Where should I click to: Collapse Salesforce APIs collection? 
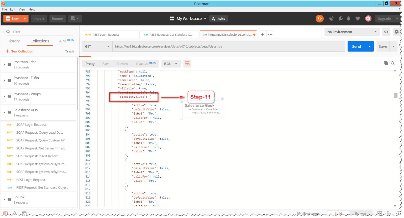pyautogui.click(x=4, y=112)
